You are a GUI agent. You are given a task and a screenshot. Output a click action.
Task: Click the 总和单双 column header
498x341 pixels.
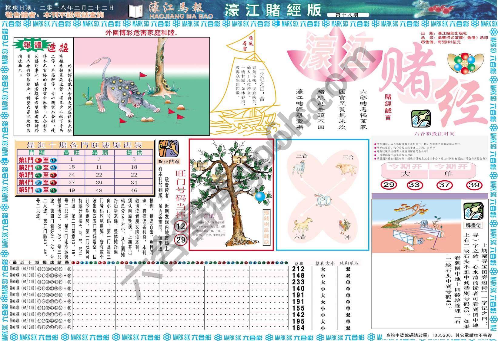(x=349, y=263)
